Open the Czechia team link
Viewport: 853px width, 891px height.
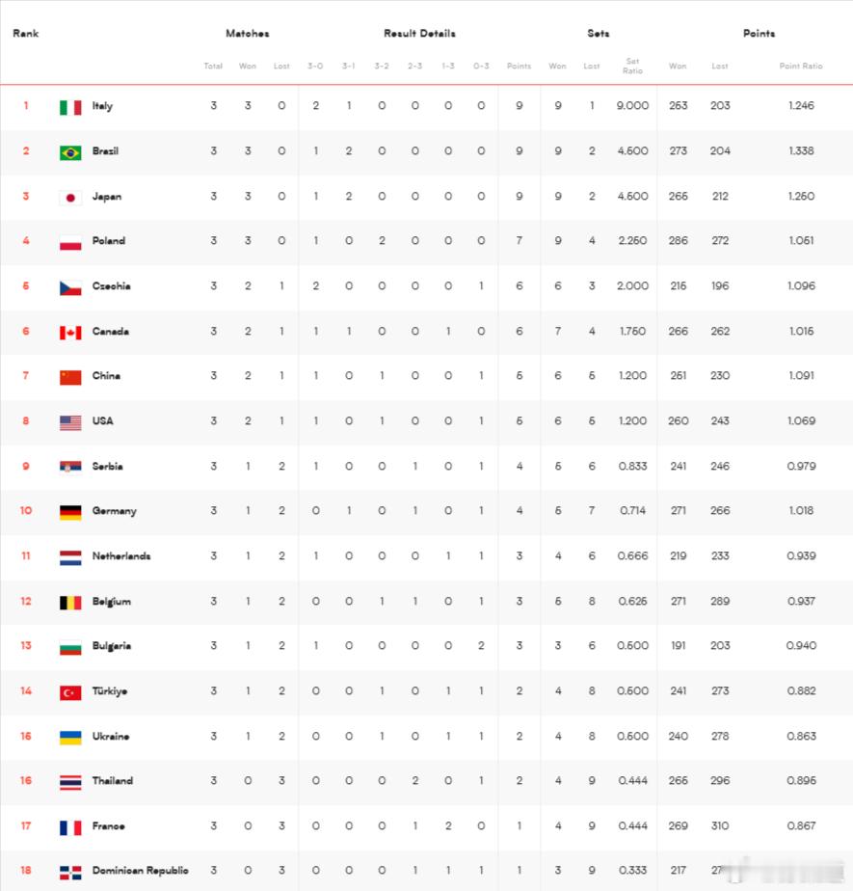pos(111,285)
